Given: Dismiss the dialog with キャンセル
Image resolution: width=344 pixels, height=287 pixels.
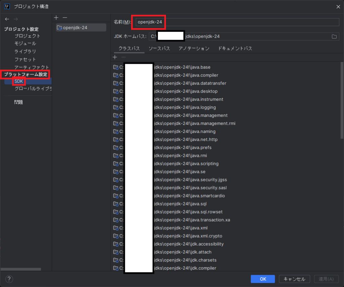Looking at the screenshot, I should tap(294, 279).
